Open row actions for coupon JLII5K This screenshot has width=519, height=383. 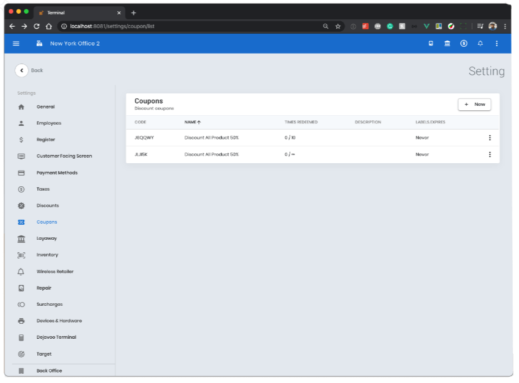click(490, 154)
